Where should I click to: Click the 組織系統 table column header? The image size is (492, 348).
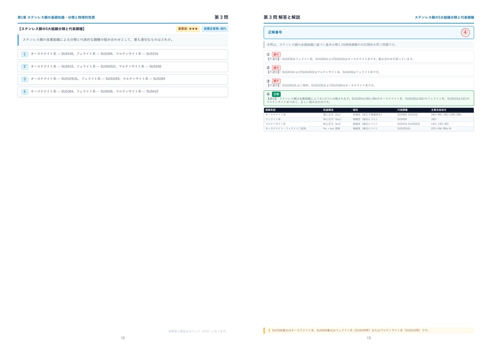(271, 110)
